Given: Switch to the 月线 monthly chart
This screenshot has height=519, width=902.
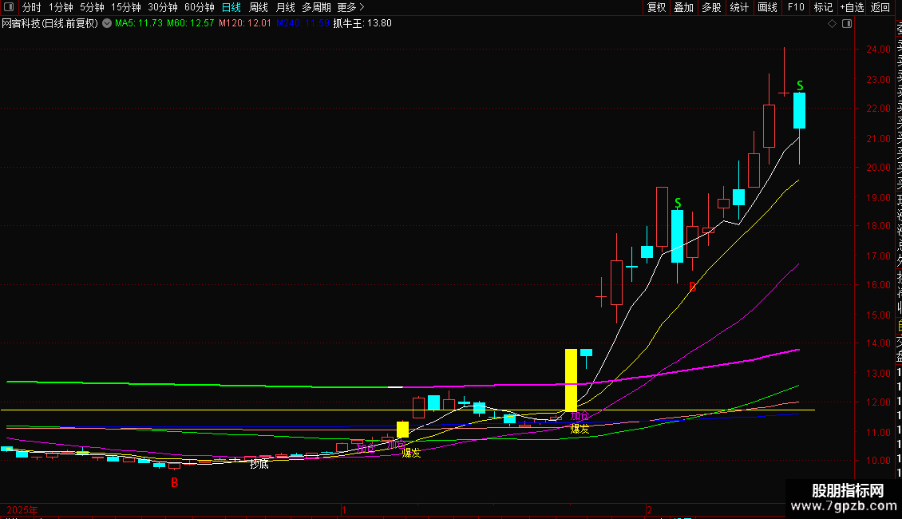Looking at the screenshot, I should 285,7.
